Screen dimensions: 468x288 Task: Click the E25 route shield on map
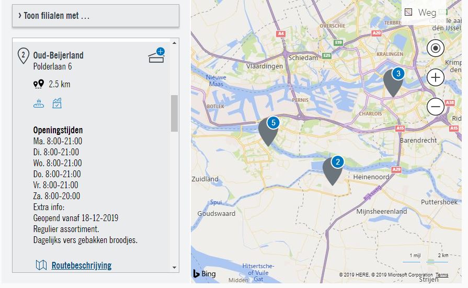(327, 55)
